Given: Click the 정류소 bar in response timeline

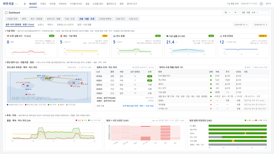Looking at the screenshot, I should 238,133.
